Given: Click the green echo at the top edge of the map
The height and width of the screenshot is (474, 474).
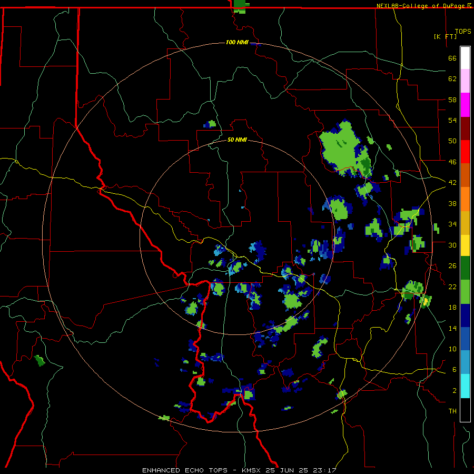Looking at the screenshot, I should [240, 6].
